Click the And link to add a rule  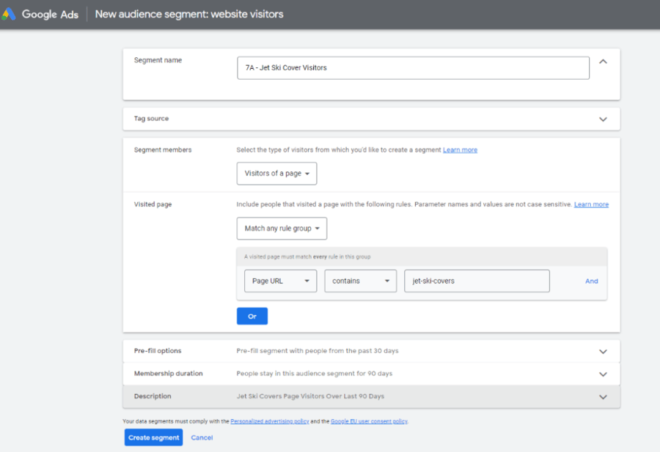pos(591,281)
